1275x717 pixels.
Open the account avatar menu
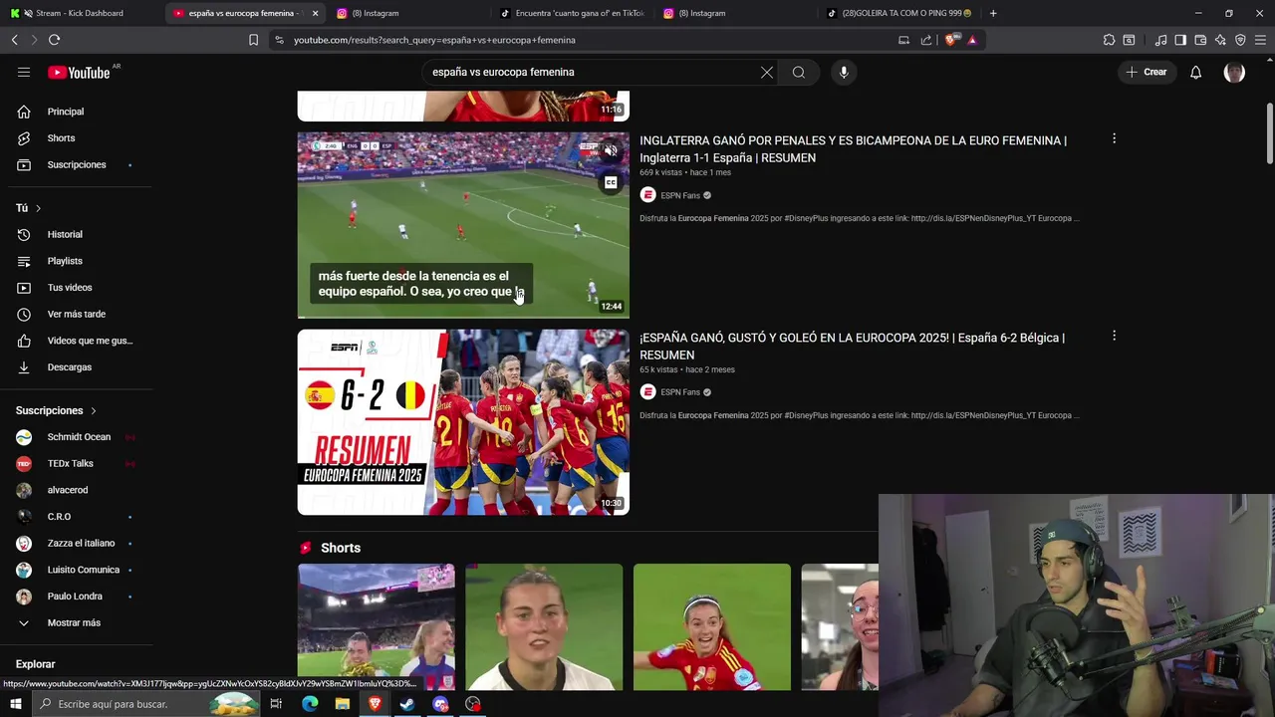1234,72
